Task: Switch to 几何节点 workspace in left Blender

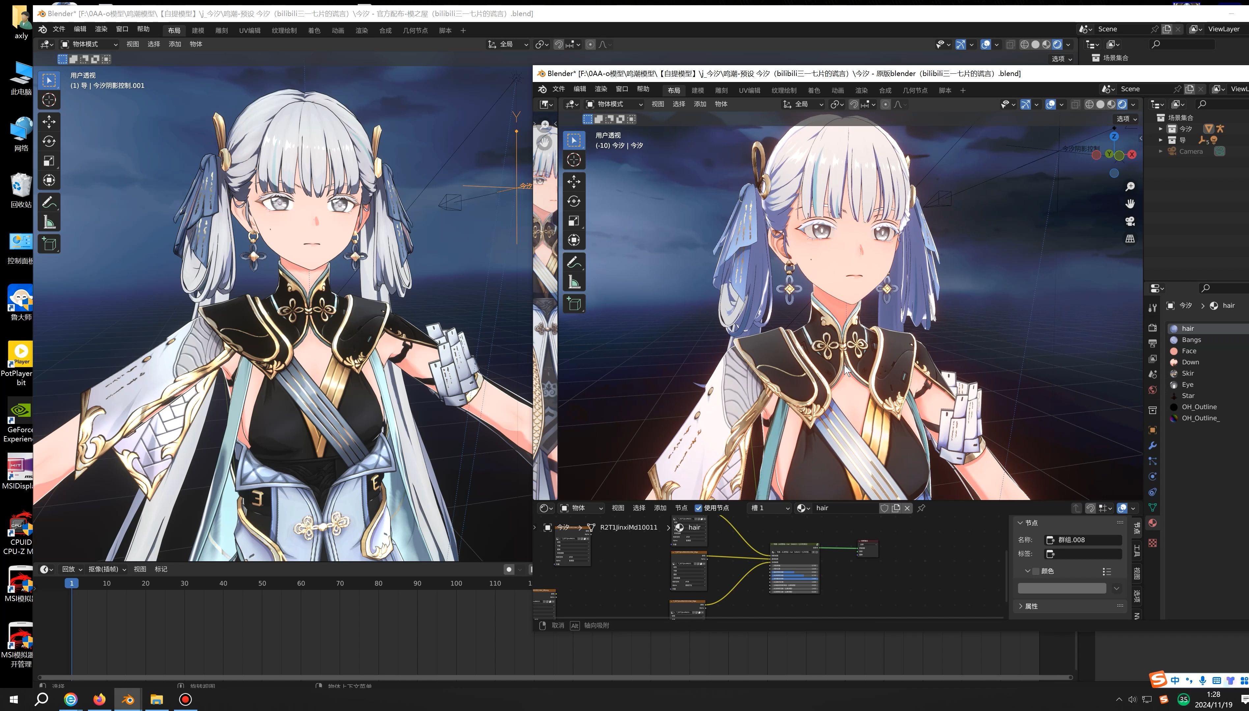Action: click(x=415, y=30)
